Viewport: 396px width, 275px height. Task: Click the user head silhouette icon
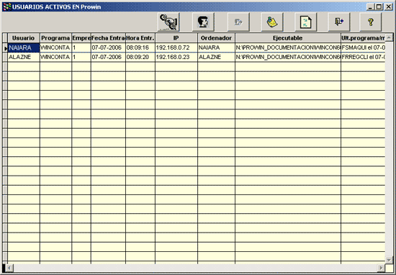point(203,22)
